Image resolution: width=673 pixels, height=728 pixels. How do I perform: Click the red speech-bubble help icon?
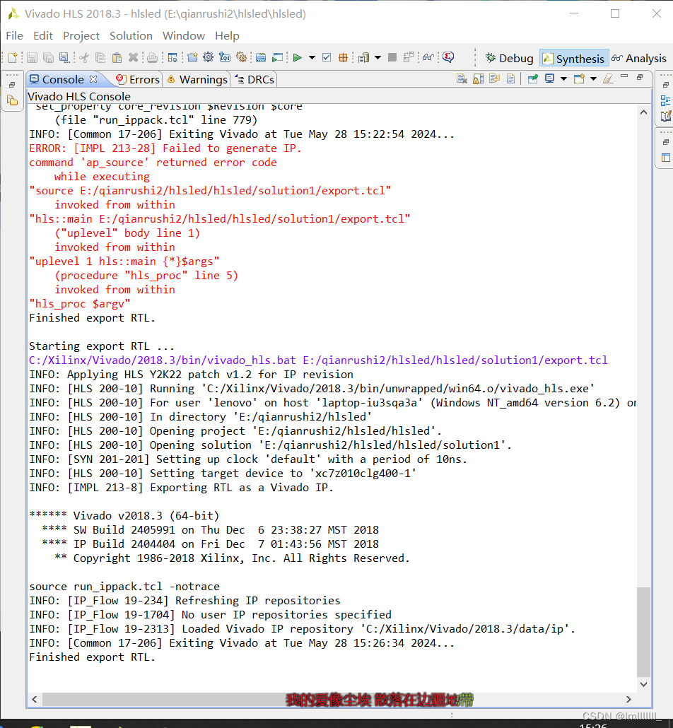tap(448, 57)
